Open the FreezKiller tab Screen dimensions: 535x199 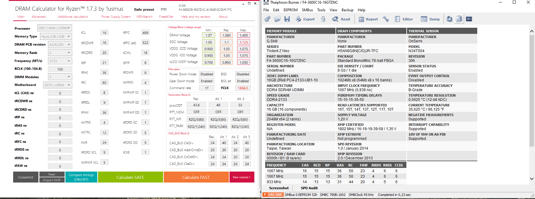(x=166, y=17)
